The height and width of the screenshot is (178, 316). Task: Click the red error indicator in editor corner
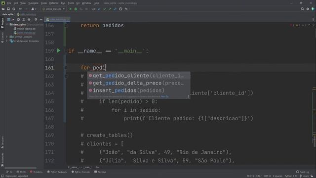pyautogui.click(x=292, y=25)
